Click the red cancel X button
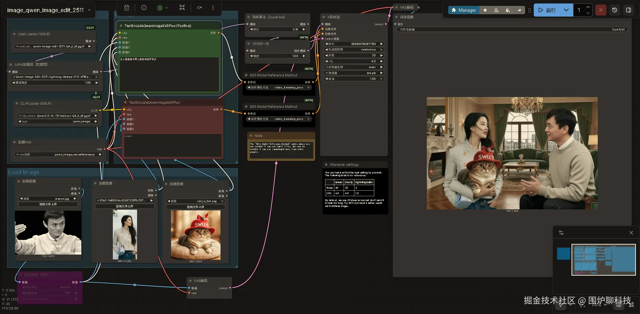This screenshot has height=314, width=640. 601,10
